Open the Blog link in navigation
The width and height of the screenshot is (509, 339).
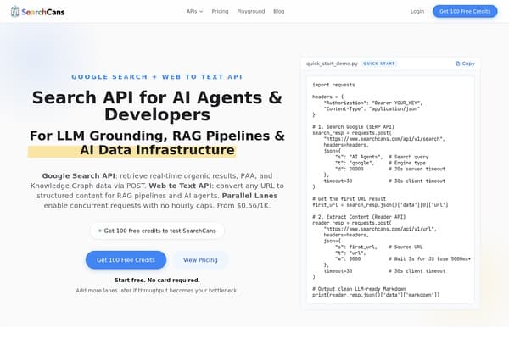(x=279, y=11)
